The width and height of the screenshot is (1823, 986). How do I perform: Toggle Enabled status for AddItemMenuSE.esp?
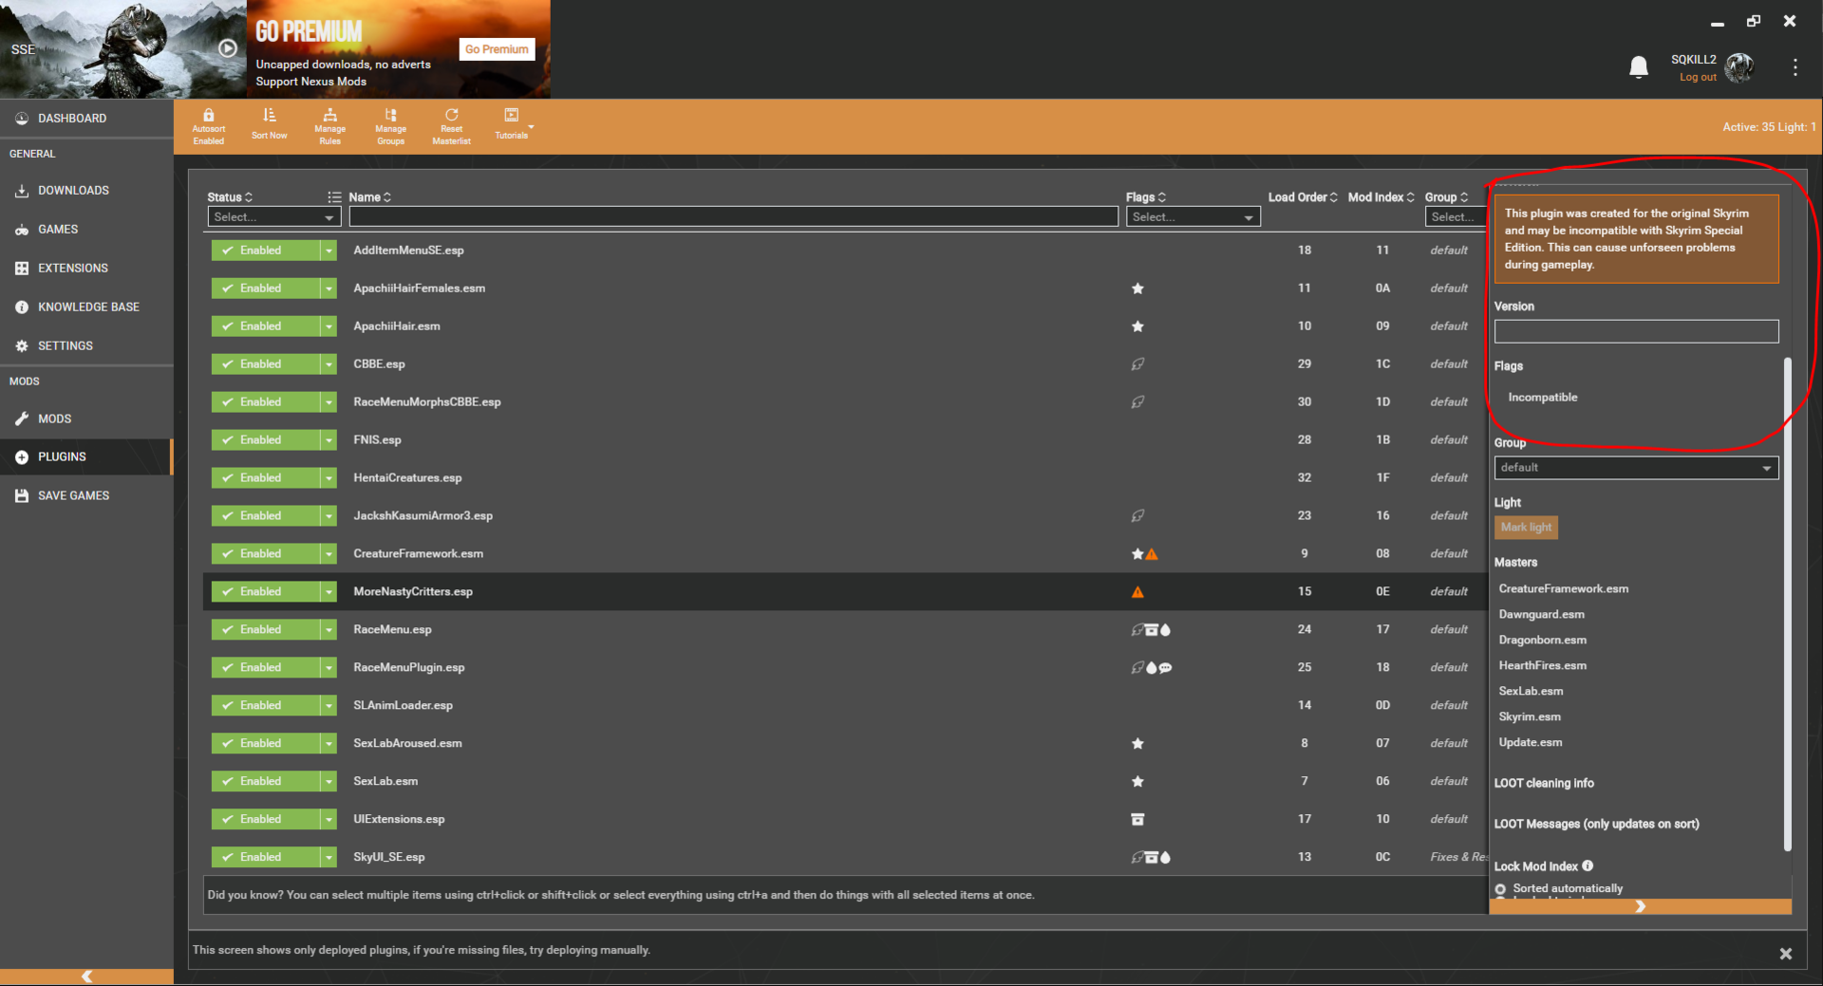coord(266,251)
